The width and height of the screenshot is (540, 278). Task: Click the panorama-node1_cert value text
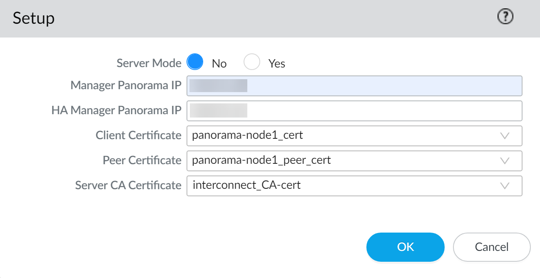pyautogui.click(x=247, y=135)
